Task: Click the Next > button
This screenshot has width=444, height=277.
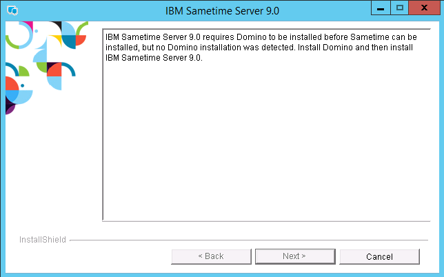Action: [x=295, y=256]
